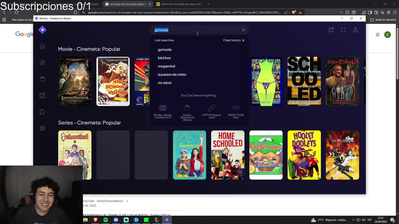Switch to 'el templo de los huesos' browser tab

coord(127,4)
